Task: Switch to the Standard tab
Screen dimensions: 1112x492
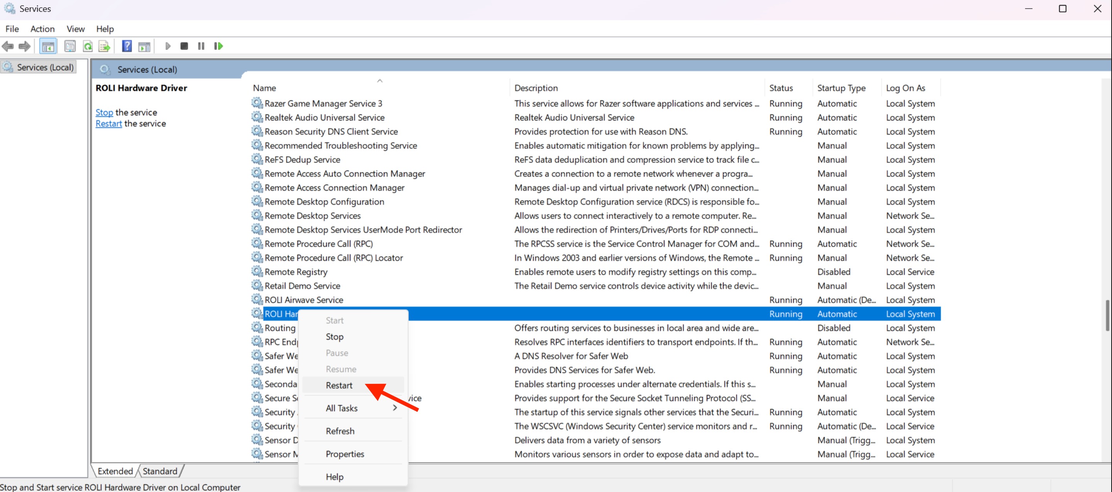Action: coord(160,471)
